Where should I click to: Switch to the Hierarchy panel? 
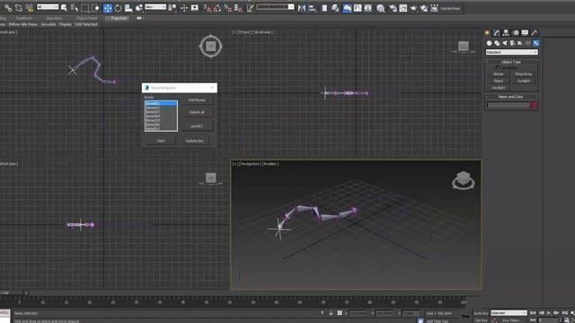506,32
